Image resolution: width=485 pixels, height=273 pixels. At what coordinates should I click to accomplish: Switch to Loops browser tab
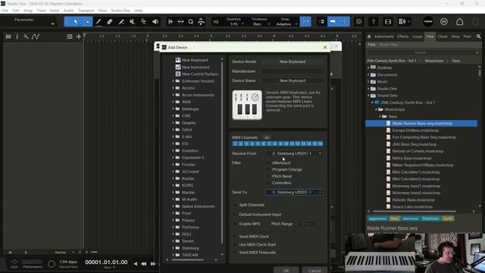[x=418, y=36]
